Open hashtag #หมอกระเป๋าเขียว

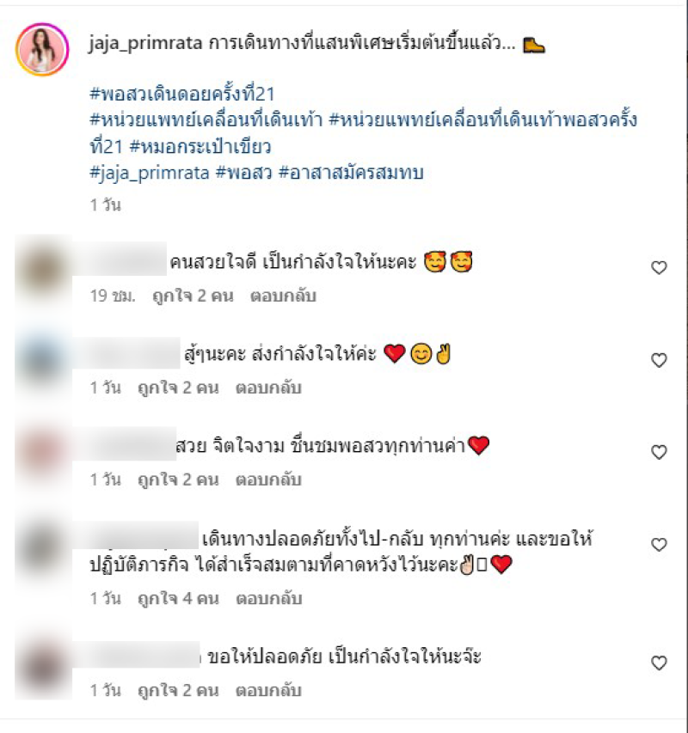(x=200, y=146)
